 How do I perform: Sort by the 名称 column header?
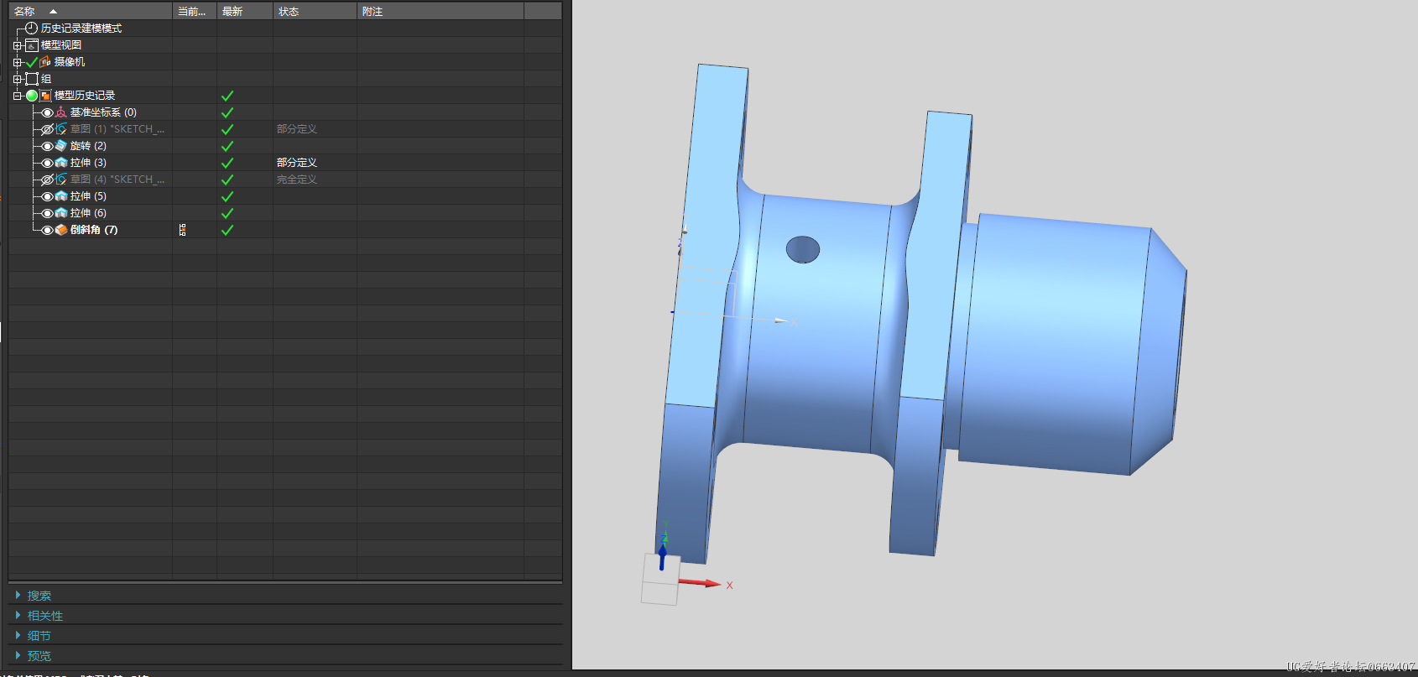click(x=25, y=12)
